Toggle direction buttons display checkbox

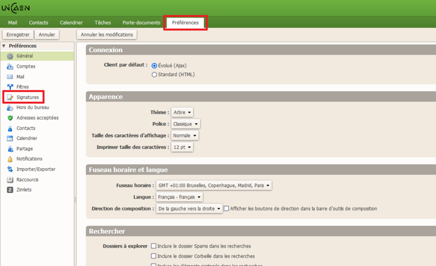[226, 208]
